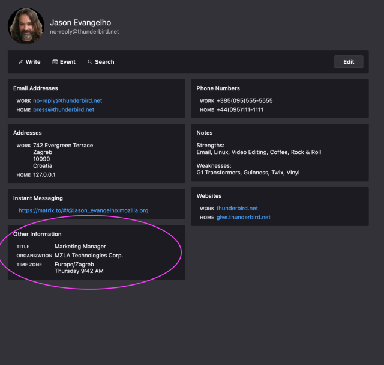Click the work phone number +385(095)555-5555

(244, 101)
